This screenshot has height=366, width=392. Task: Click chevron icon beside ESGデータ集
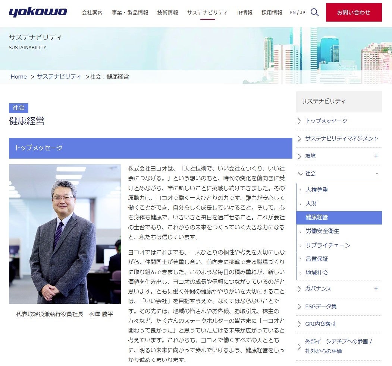click(x=300, y=307)
